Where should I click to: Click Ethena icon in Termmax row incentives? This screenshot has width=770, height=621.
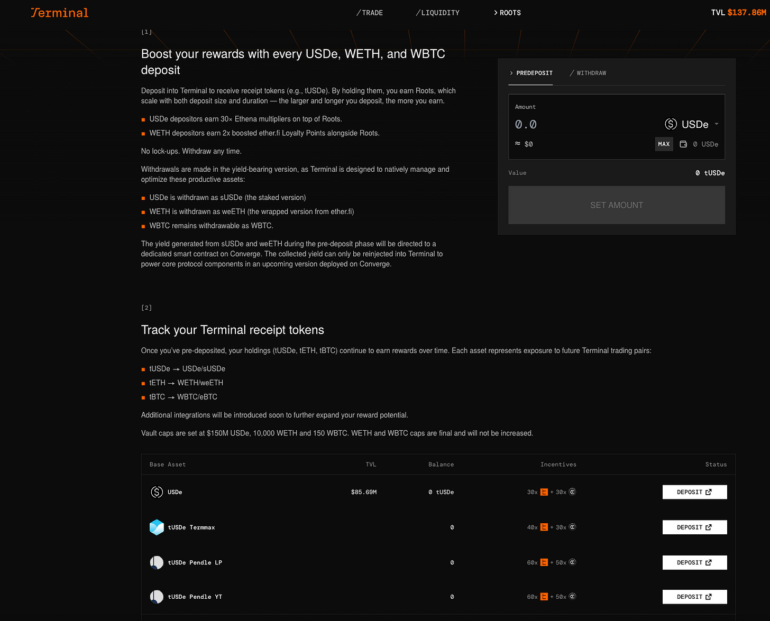click(572, 527)
